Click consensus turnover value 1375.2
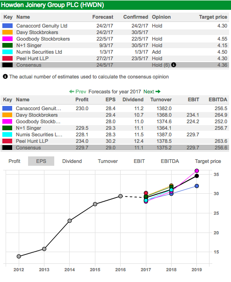 [x=164, y=148]
